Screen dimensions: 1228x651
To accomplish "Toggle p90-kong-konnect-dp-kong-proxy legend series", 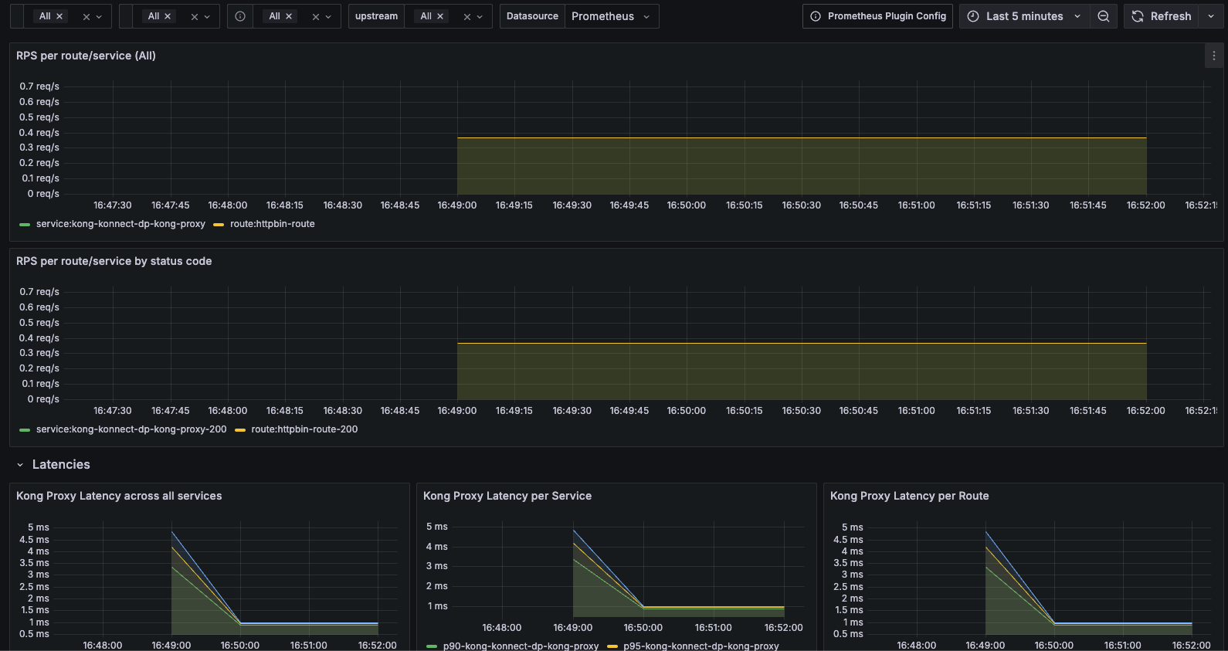I will click(521, 646).
